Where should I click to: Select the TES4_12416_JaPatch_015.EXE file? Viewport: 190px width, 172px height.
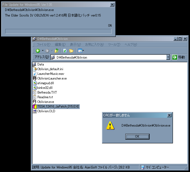coord(58,107)
